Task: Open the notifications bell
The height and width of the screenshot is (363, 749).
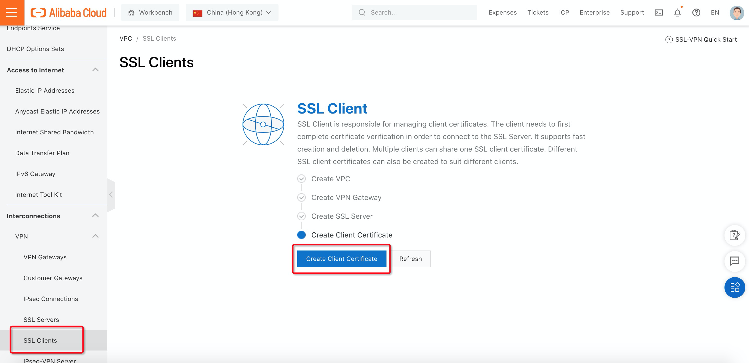Action: click(677, 12)
